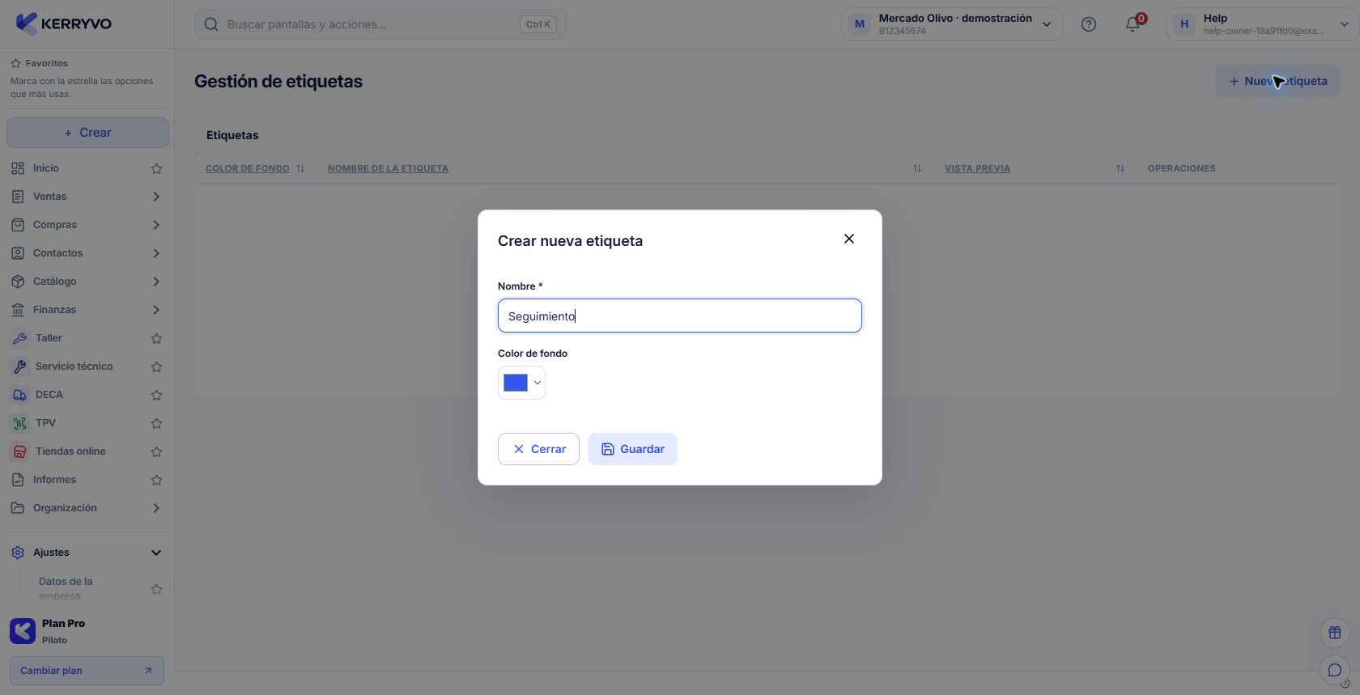Close the Crear nueva etiqueta dialog
This screenshot has width=1360, height=695.
pos(848,239)
